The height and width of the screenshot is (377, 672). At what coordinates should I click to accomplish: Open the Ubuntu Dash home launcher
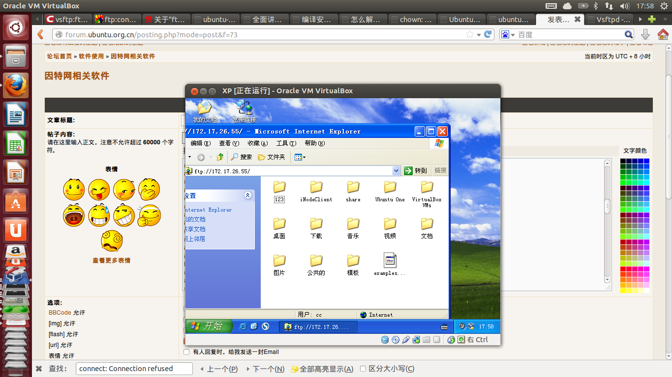point(16,27)
